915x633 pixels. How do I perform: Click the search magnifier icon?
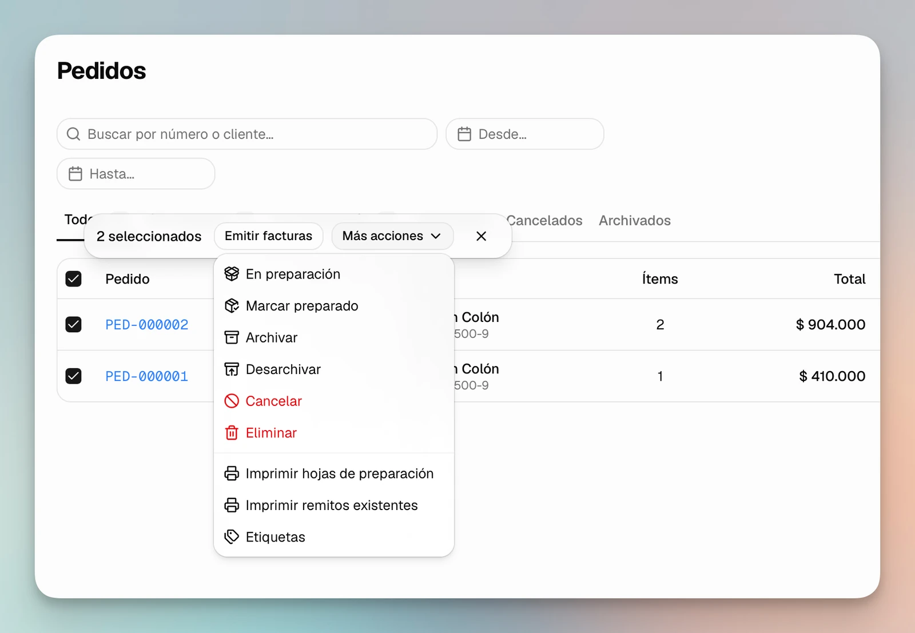tap(73, 134)
